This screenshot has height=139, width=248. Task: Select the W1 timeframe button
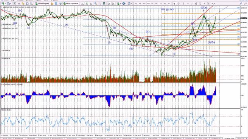tap(165, 3)
